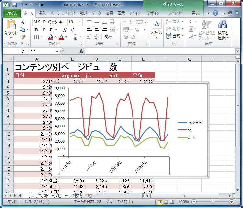243x208 pixels.
Task: Switch to the 地域 sheet tab
Action: coord(77,196)
